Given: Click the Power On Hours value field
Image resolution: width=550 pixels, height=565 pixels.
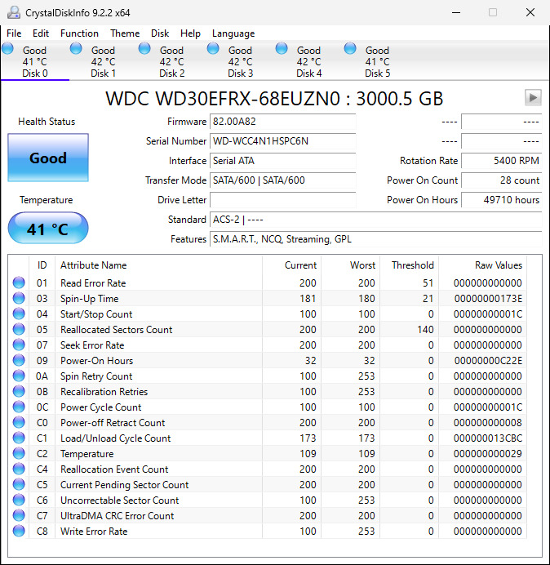Looking at the screenshot, I should pos(501,199).
